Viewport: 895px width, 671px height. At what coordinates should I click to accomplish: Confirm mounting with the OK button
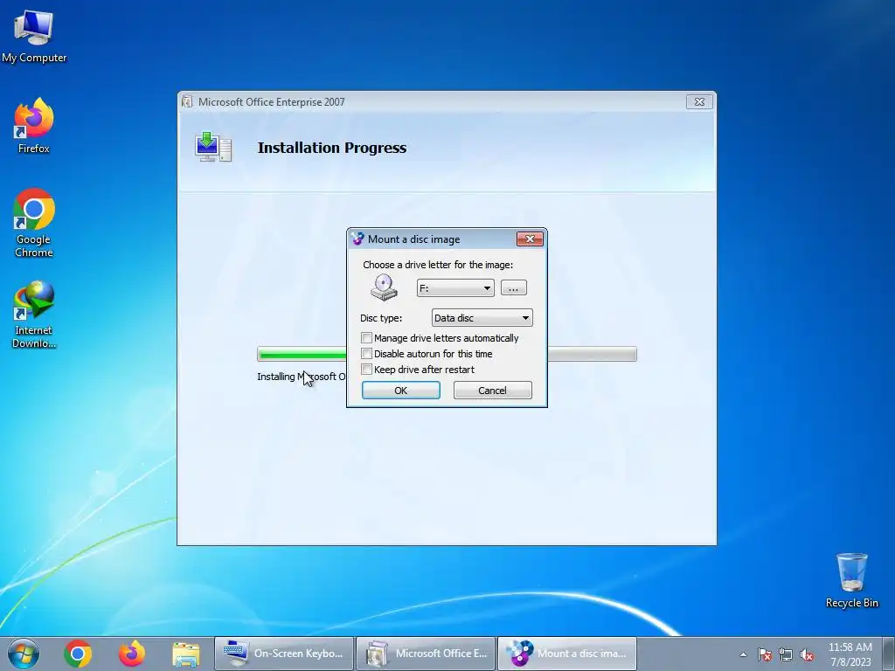click(400, 391)
